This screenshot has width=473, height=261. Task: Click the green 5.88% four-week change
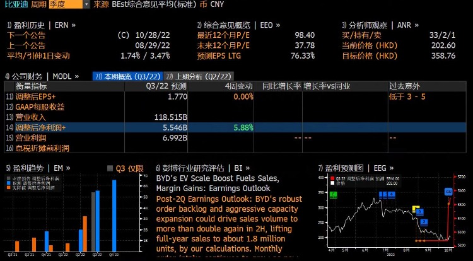click(x=243, y=127)
